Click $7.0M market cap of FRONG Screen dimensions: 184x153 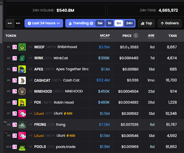(x=104, y=125)
